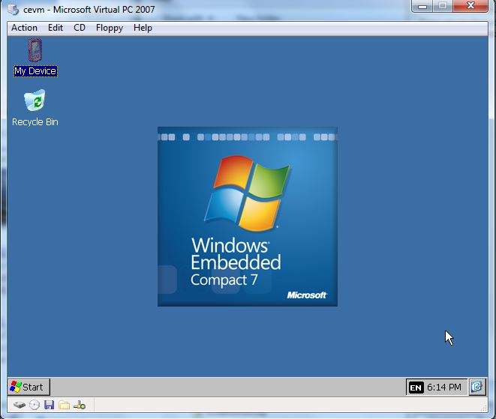Click the CD drive status icon
The width and height of the screenshot is (496, 419).
35,405
